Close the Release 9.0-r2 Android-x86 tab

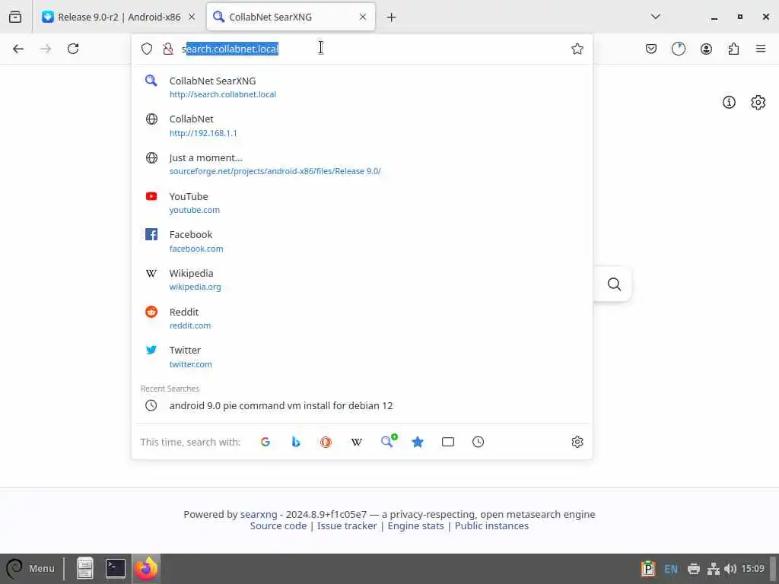192,17
